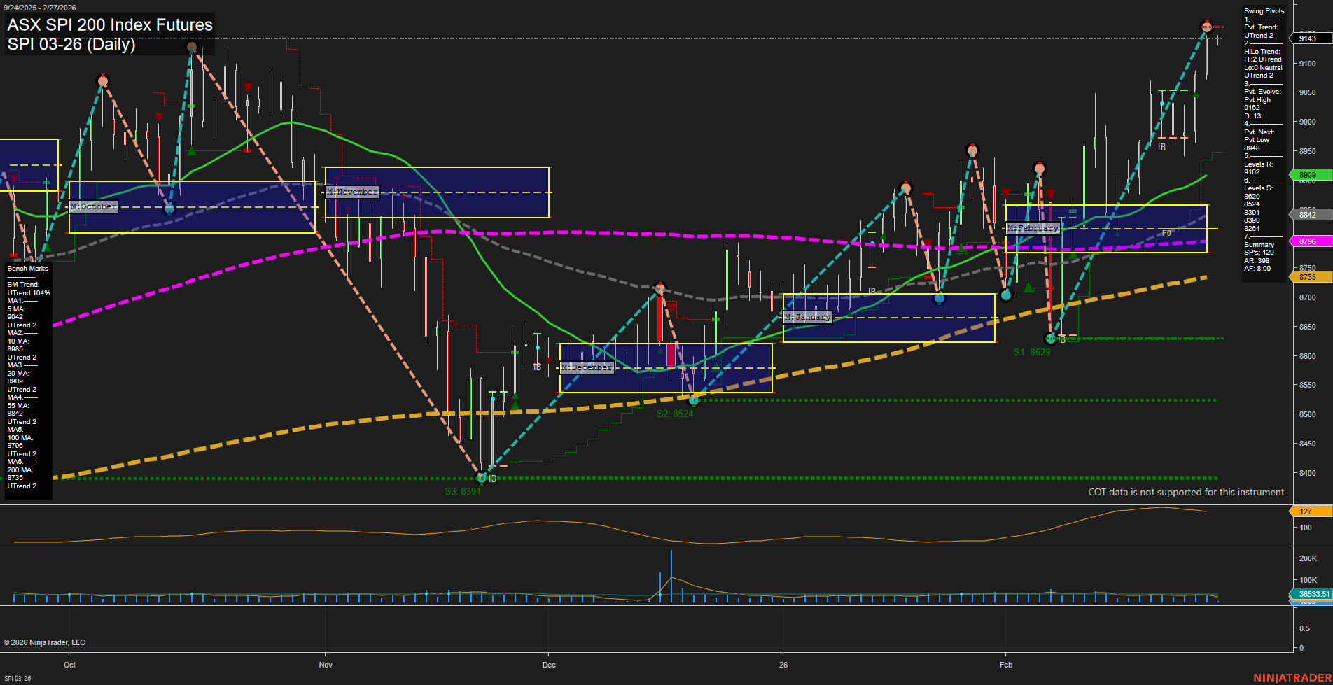
Task: Click the S3: 8391 support label
Action: click(x=463, y=490)
